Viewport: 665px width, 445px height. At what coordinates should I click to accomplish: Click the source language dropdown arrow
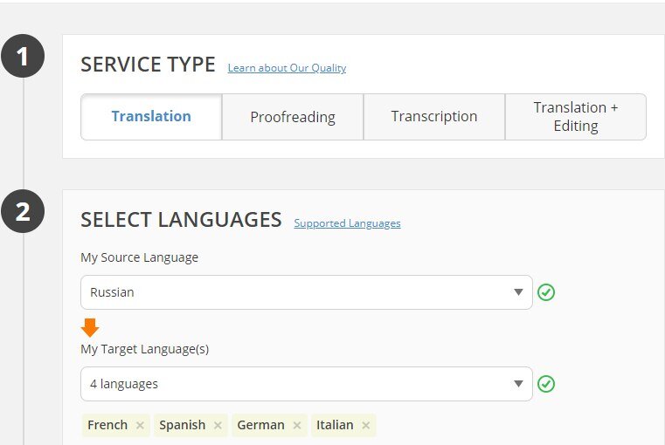point(518,292)
